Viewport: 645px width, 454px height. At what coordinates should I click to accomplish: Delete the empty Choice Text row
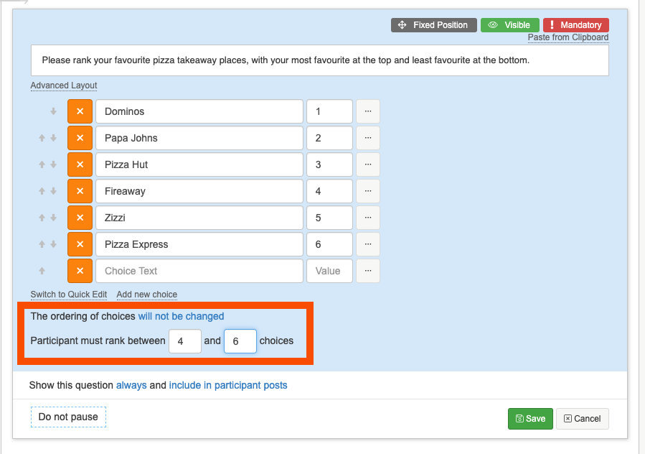[80, 271]
